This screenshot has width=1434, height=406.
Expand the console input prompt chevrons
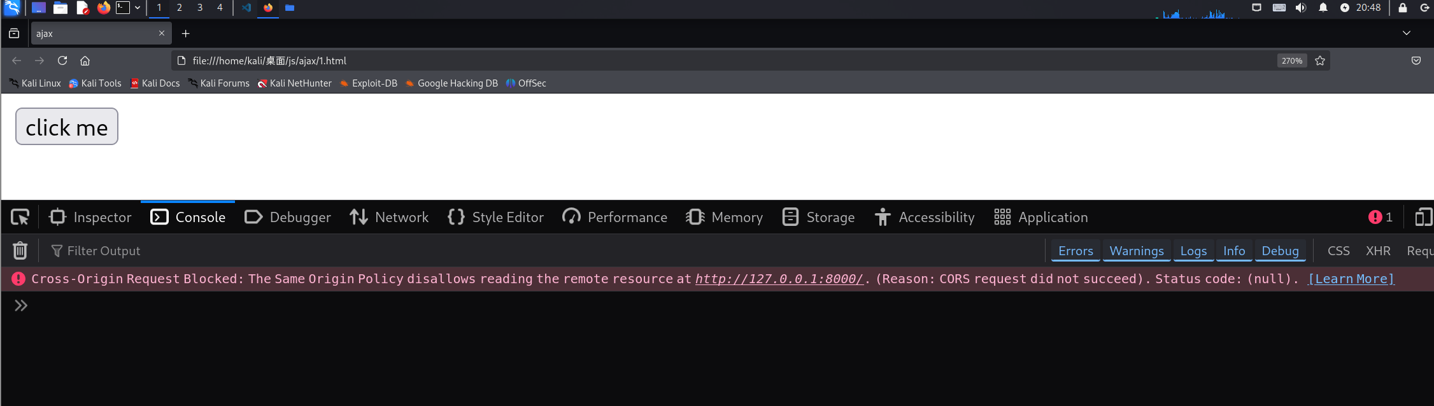tap(21, 306)
